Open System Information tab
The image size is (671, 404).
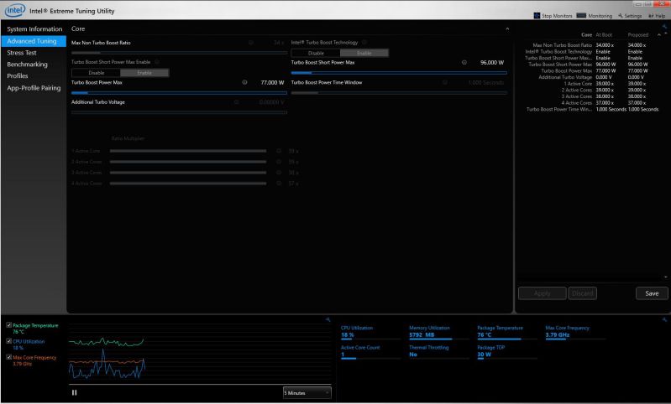coord(34,29)
